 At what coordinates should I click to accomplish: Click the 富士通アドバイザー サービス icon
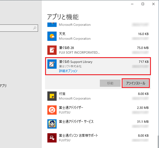click(x=52, y=124)
